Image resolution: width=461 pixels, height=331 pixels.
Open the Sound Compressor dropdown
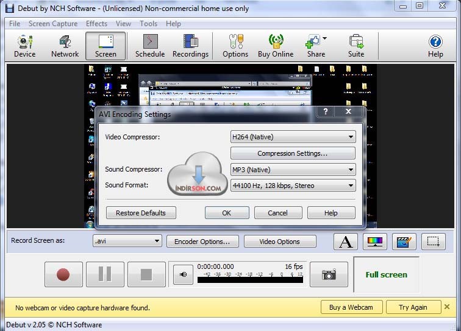293,170
